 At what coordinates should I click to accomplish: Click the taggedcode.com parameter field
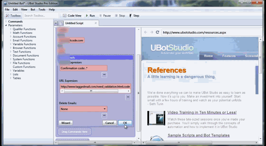(x=71, y=40)
